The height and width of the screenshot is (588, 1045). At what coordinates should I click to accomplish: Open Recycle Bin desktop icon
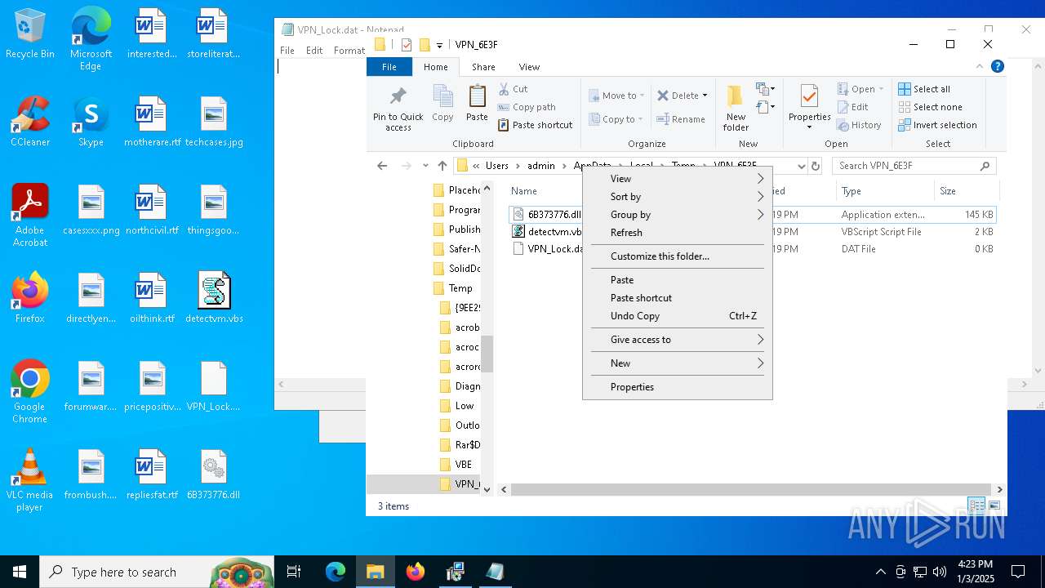[x=30, y=34]
